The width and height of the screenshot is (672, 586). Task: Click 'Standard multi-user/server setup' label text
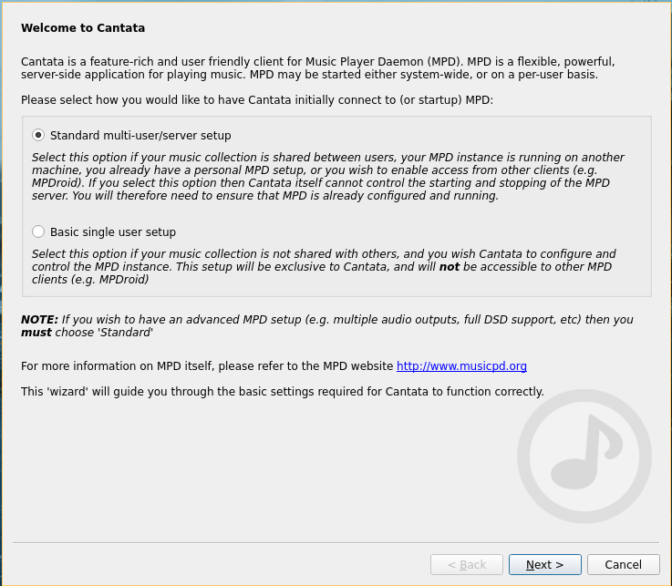(140, 135)
